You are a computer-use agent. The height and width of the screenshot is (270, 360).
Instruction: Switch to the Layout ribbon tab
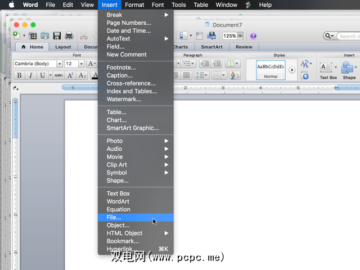tap(63, 47)
